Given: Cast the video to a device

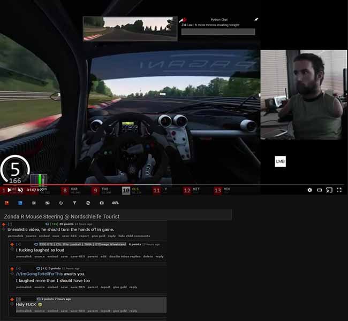Looking at the screenshot, I should pyautogui.click(x=329, y=190).
